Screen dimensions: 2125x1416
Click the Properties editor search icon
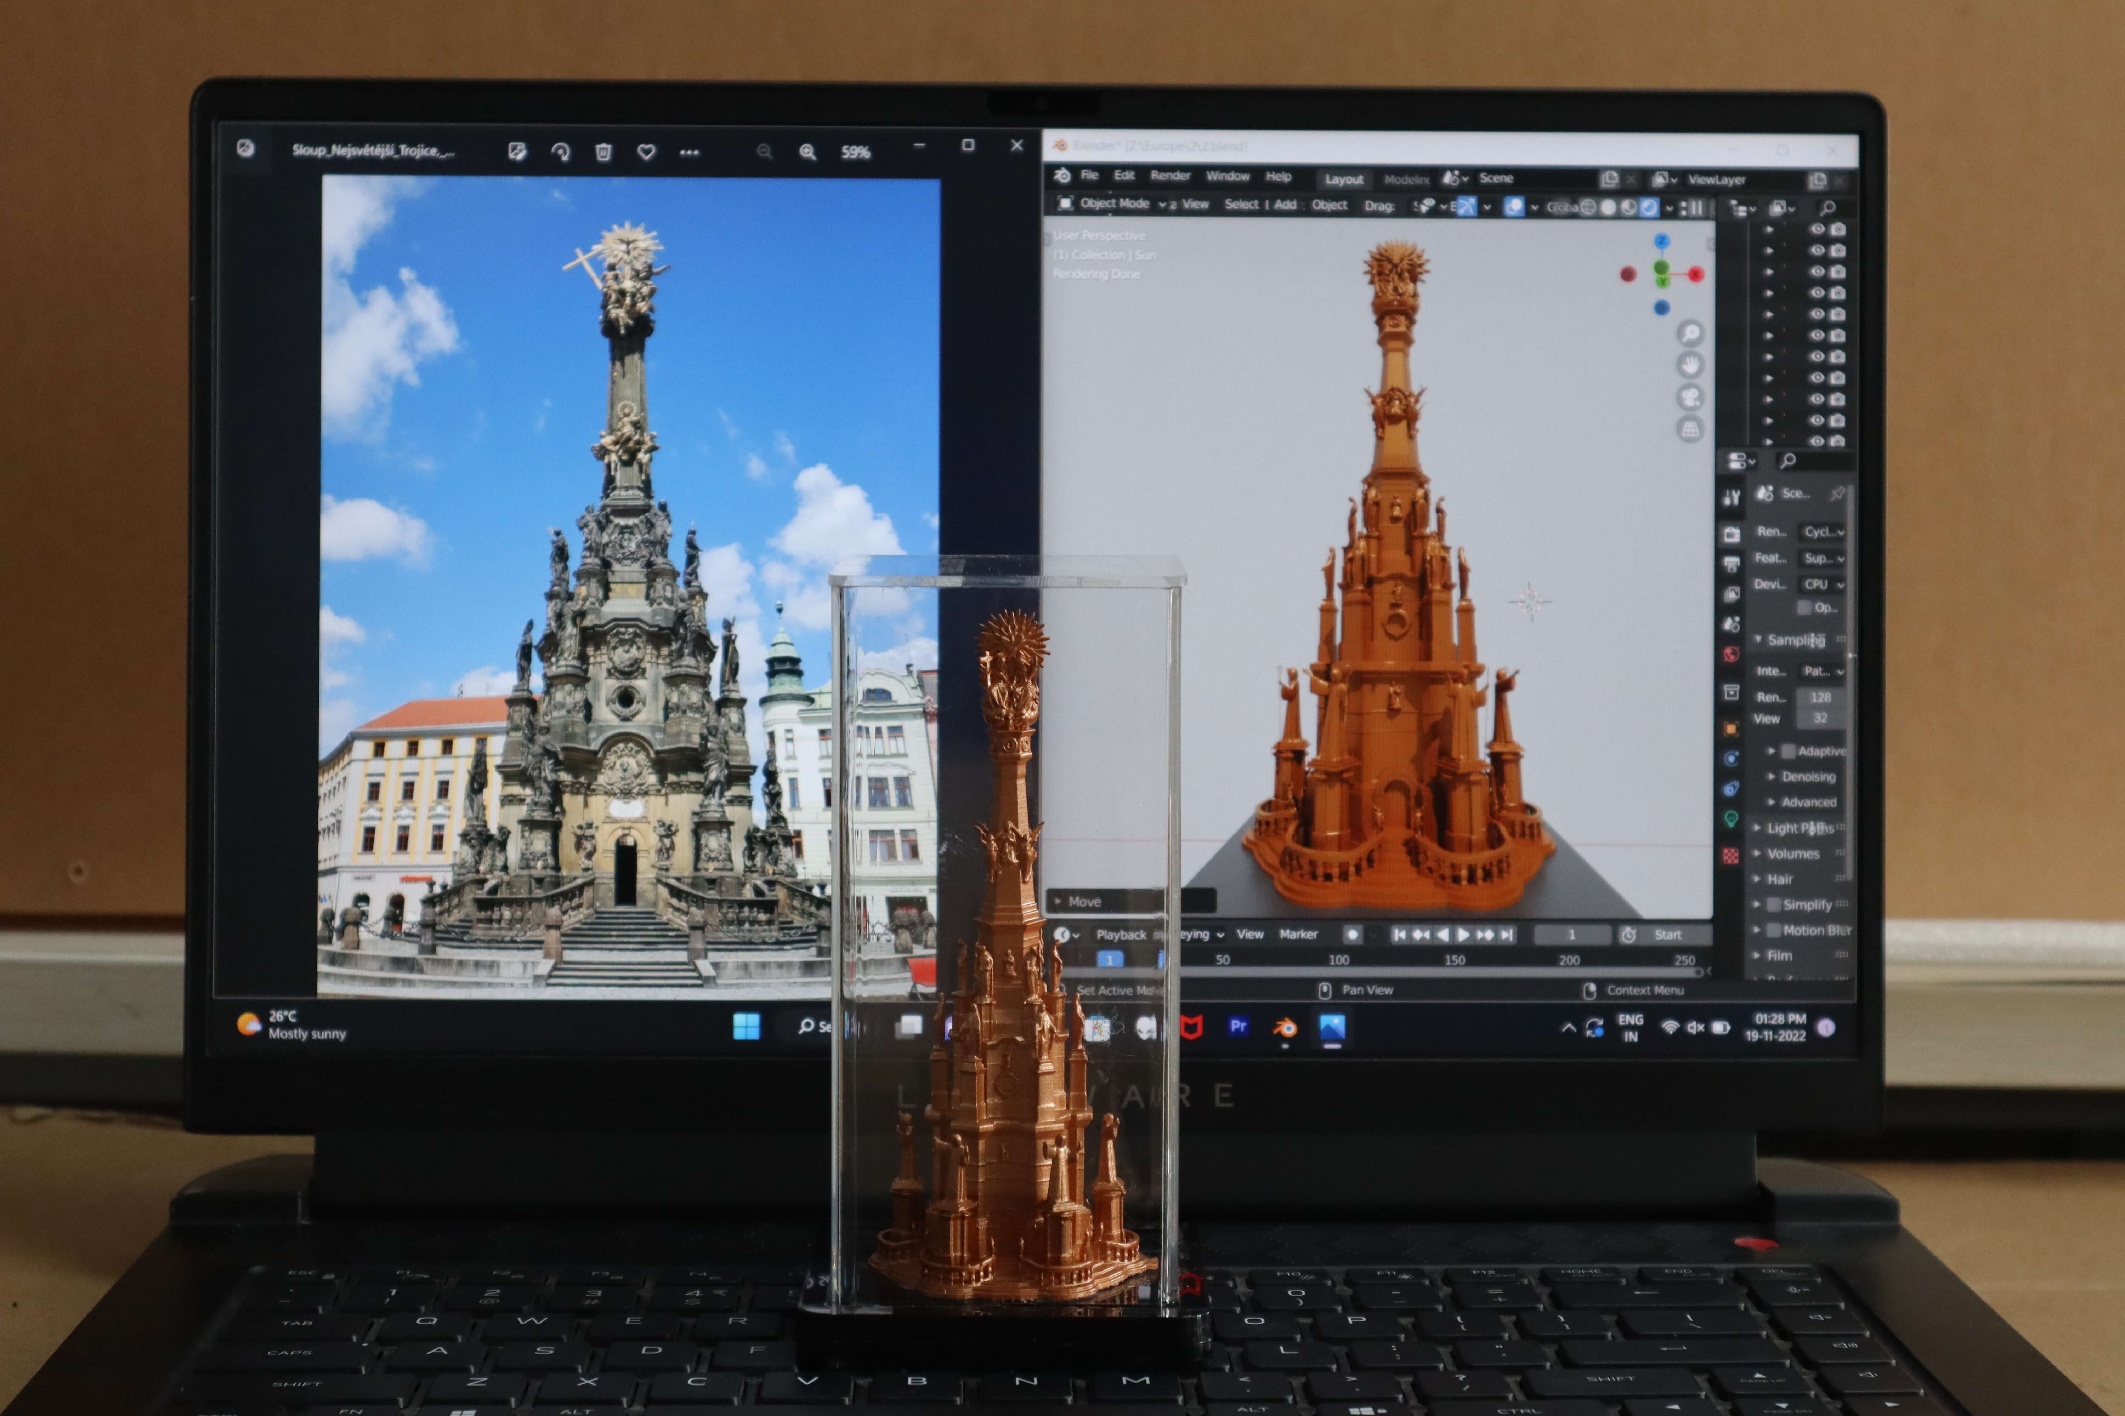1787,462
